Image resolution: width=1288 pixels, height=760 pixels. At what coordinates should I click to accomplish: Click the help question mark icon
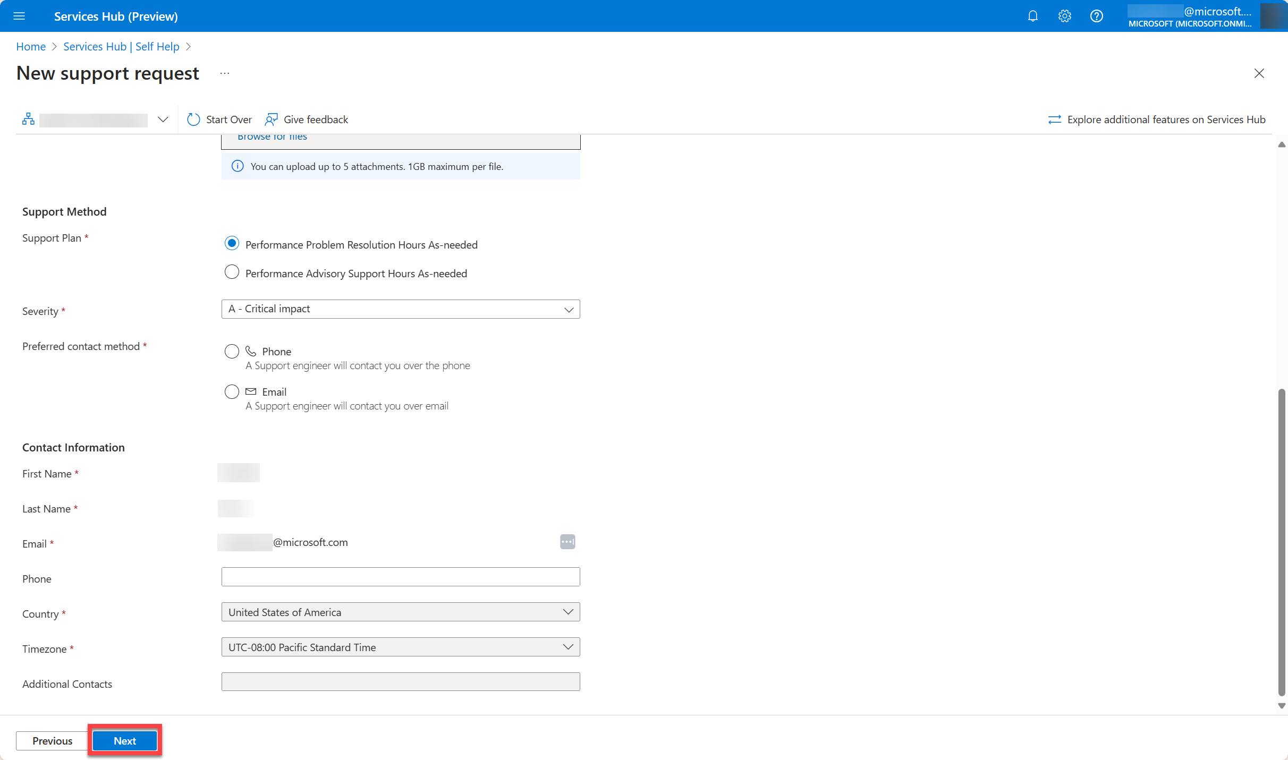[x=1096, y=15]
